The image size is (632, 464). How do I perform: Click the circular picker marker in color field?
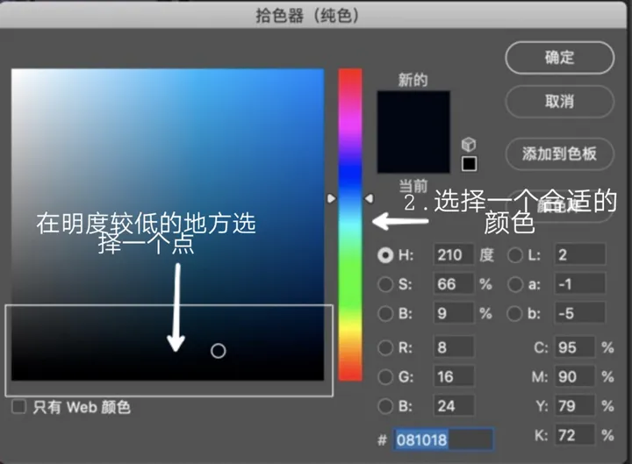coord(218,351)
